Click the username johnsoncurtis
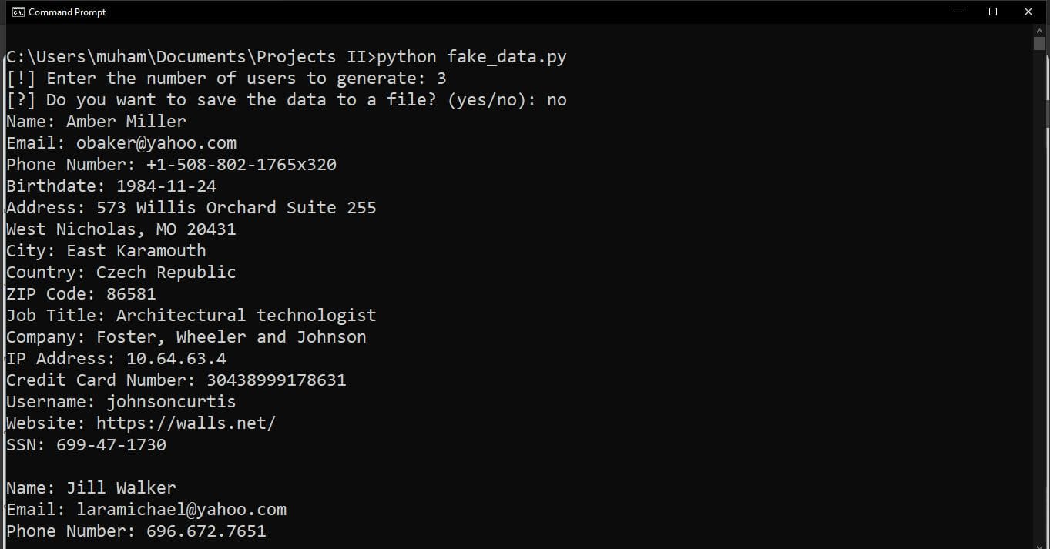This screenshot has height=549, width=1050. (171, 402)
